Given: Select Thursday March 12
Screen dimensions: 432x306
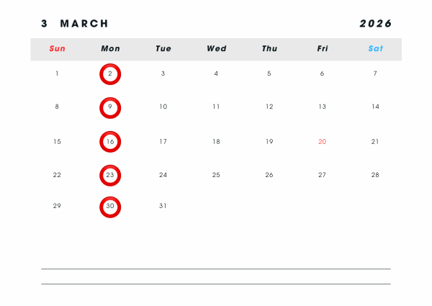Looking at the screenshot, I should pos(269,107).
